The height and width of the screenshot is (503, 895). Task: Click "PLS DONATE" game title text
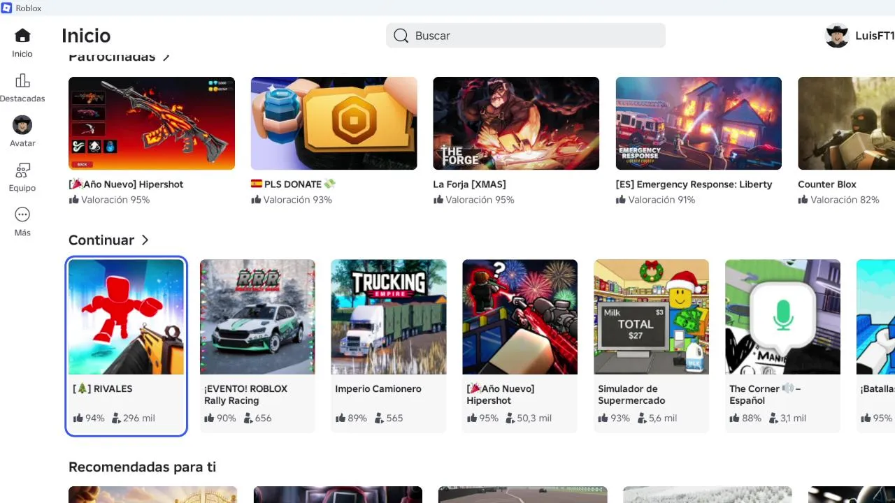click(x=293, y=184)
